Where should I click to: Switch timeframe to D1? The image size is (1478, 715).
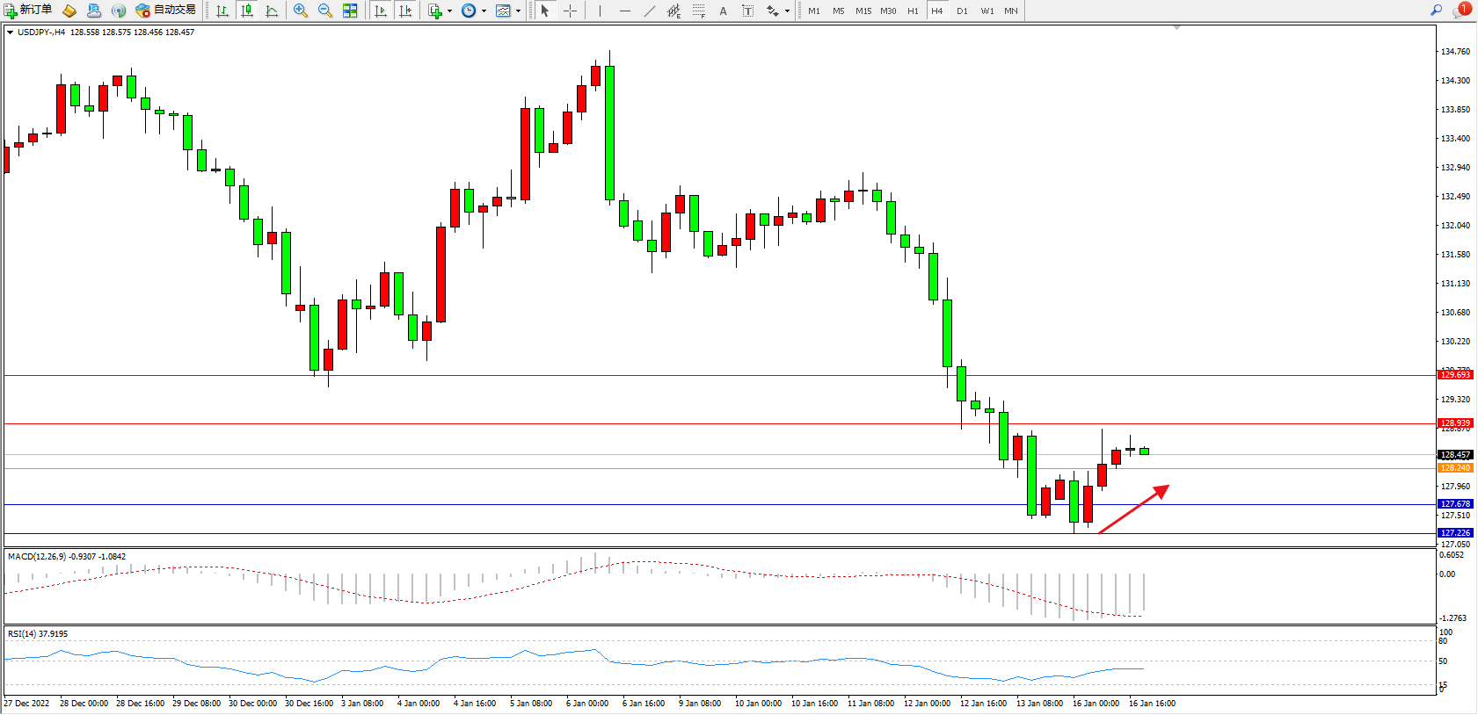click(x=962, y=11)
